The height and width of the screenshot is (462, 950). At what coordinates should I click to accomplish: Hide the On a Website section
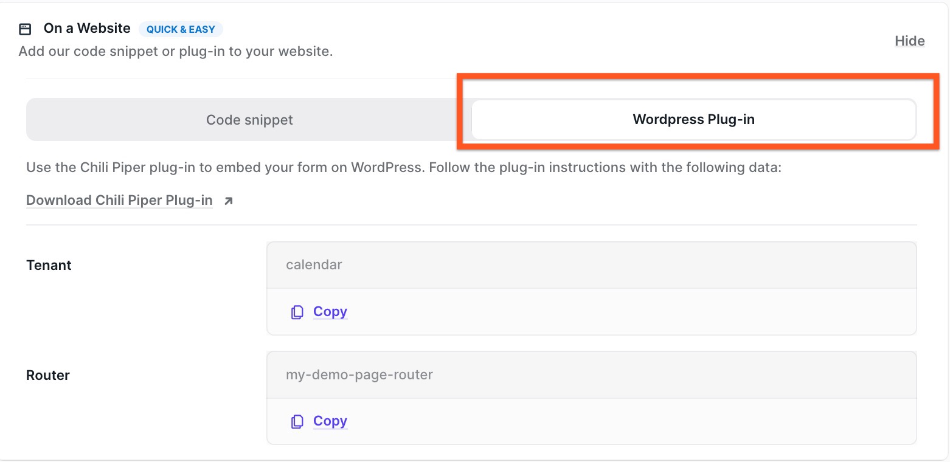coord(909,41)
